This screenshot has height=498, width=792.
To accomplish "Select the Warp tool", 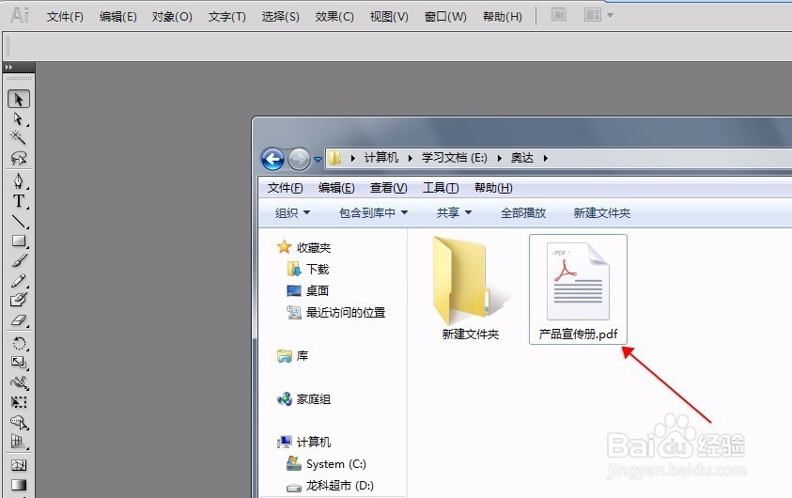I will point(19,382).
